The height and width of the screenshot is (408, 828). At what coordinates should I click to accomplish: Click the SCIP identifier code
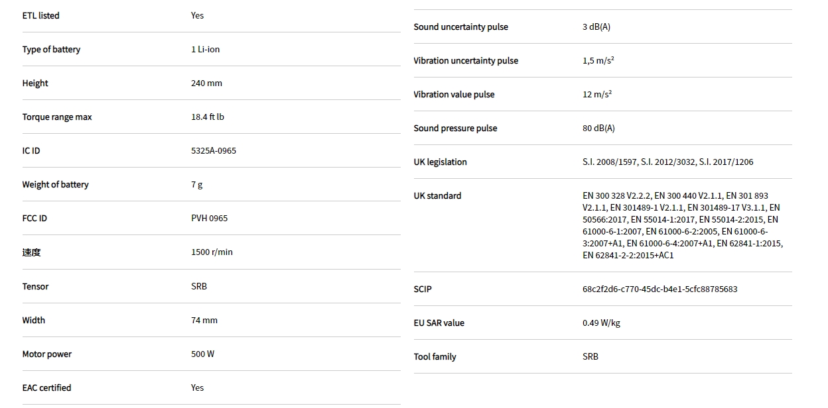click(x=659, y=289)
